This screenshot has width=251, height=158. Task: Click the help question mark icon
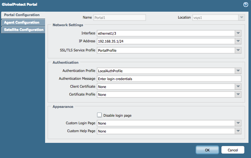[245, 5]
